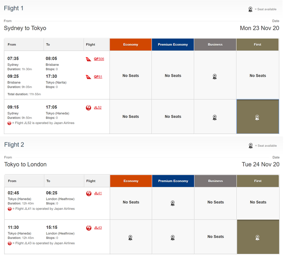The width and height of the screenshot is (284, 257).
Task: Select First class seat on JL52
Action: pyautogui.click(x=257, y=117)
